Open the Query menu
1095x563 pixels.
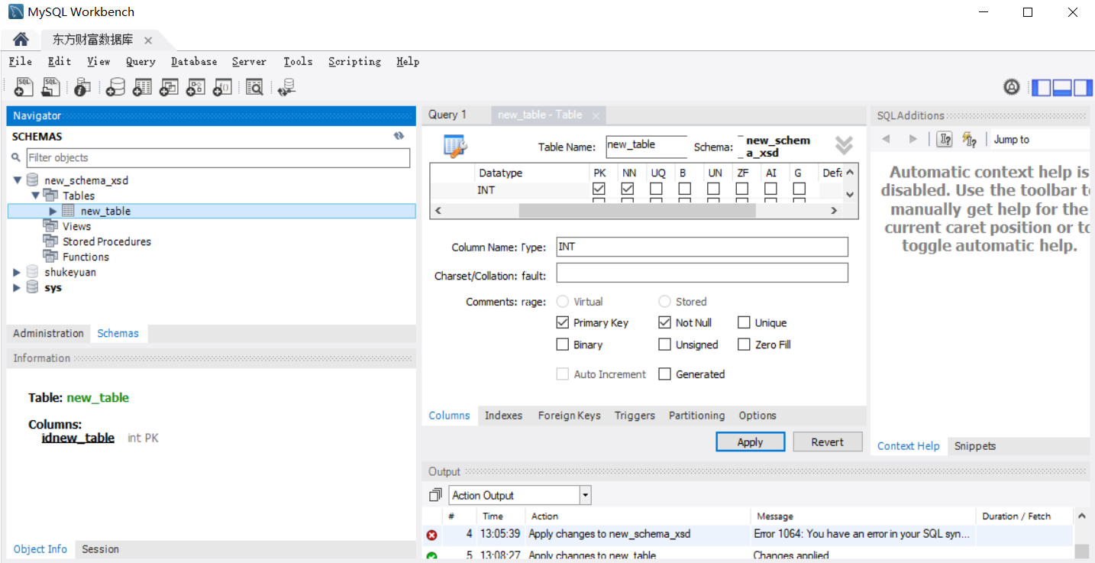(x=141, y=62)
